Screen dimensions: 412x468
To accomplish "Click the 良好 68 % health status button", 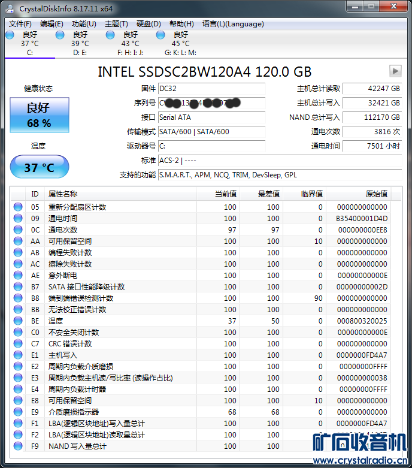I will (x=40, y=115).
